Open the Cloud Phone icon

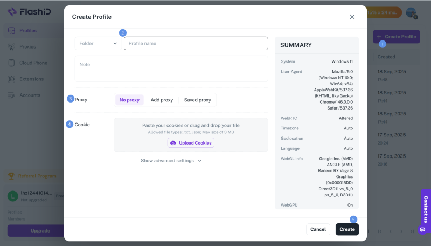(x=11, y=63)
